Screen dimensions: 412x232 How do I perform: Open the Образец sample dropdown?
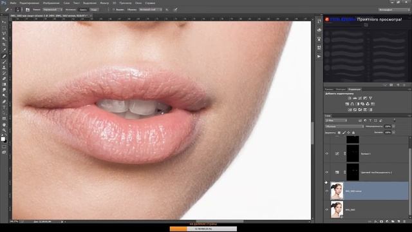(x=150, y=10)
